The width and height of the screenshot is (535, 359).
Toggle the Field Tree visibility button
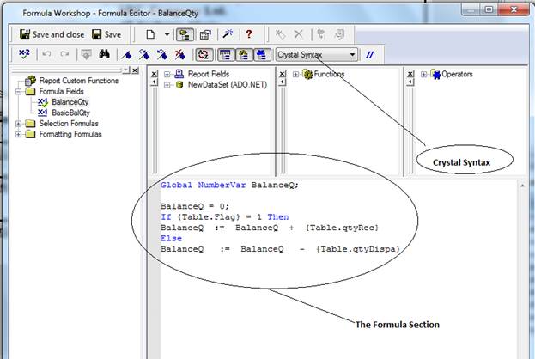point(226,55)
